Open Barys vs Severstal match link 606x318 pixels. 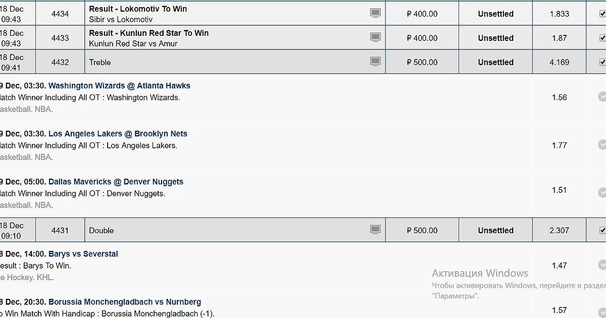(x=83, y=254)
